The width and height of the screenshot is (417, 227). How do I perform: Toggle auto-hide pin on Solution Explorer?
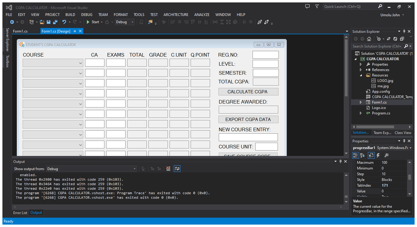(404, 31)
